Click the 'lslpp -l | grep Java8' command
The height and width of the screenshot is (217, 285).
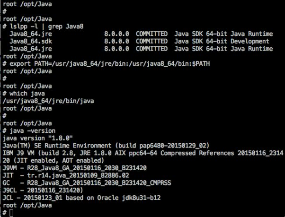(x=46, y=26)
